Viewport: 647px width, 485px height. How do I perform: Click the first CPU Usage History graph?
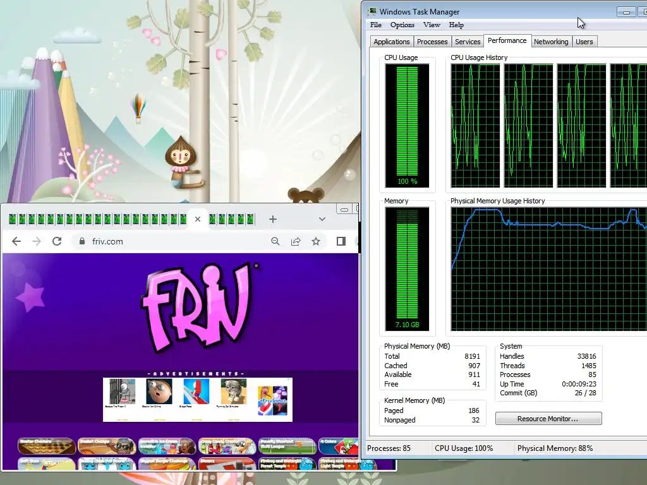(475, 126)
